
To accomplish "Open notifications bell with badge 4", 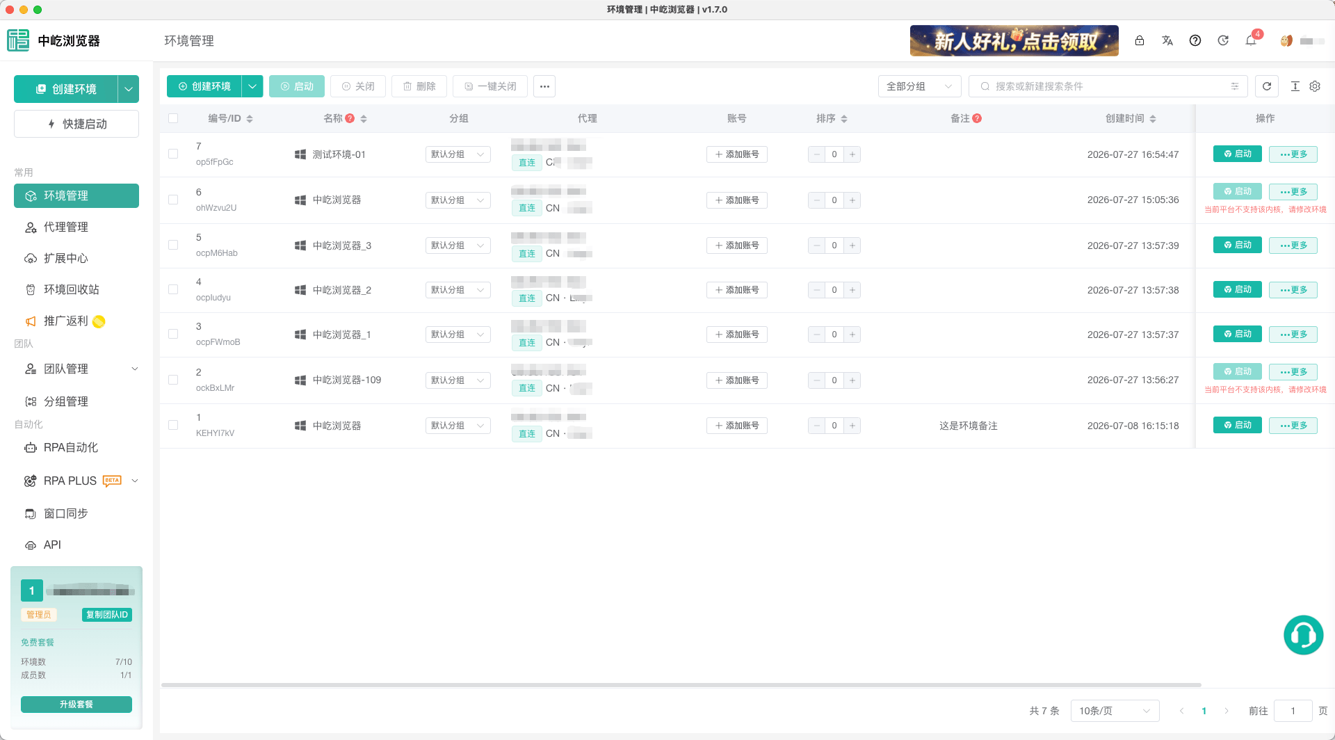I will click(1251, 40).
